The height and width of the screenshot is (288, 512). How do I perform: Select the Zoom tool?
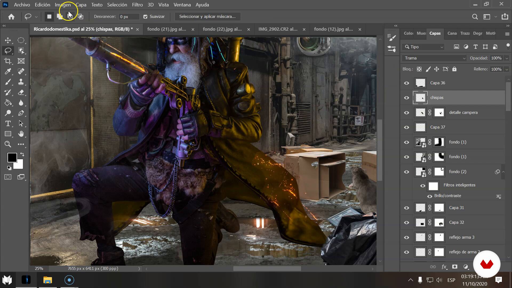(x=8, y=144)
